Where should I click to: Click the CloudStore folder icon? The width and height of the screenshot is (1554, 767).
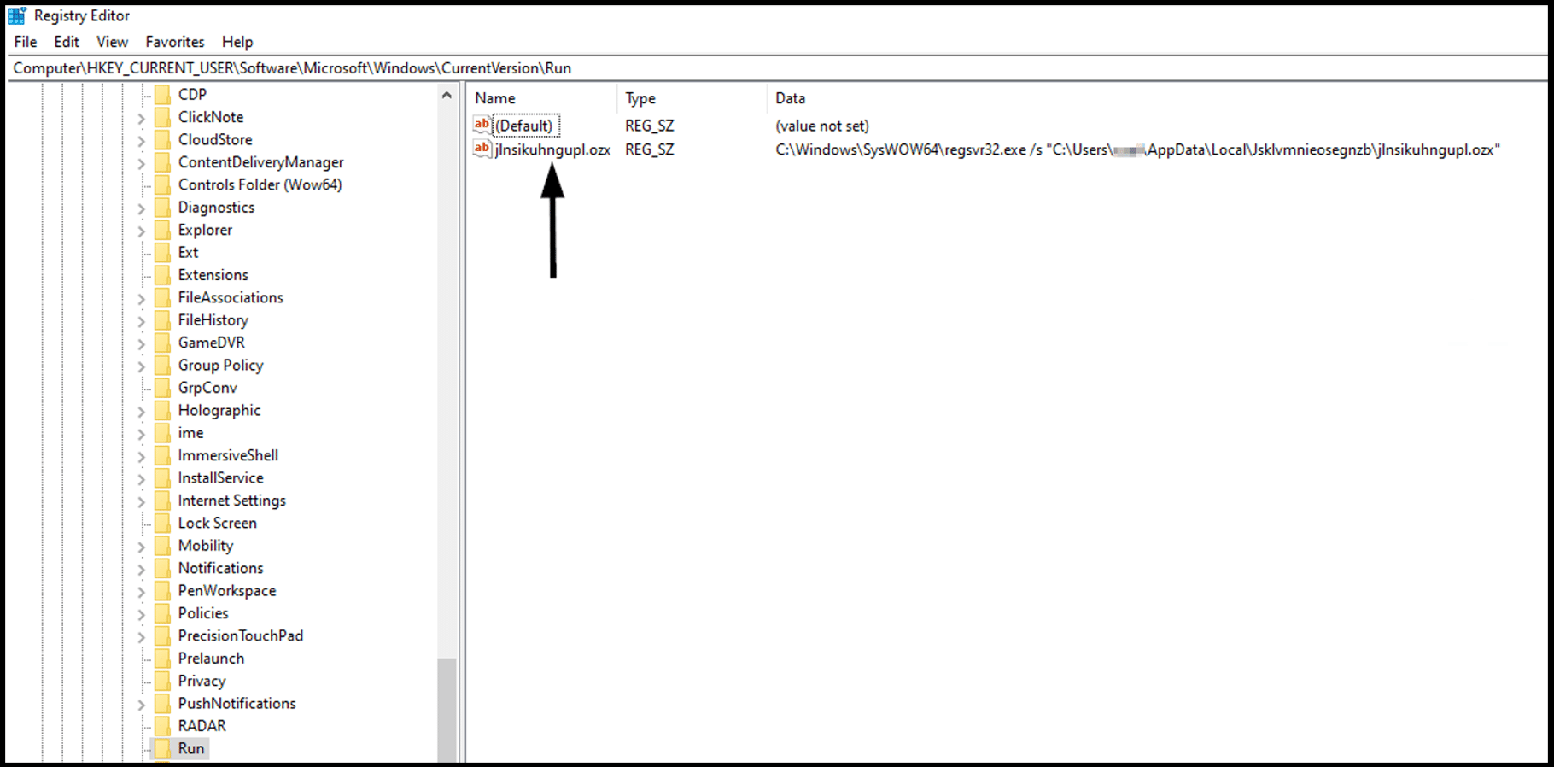(162, 139)
